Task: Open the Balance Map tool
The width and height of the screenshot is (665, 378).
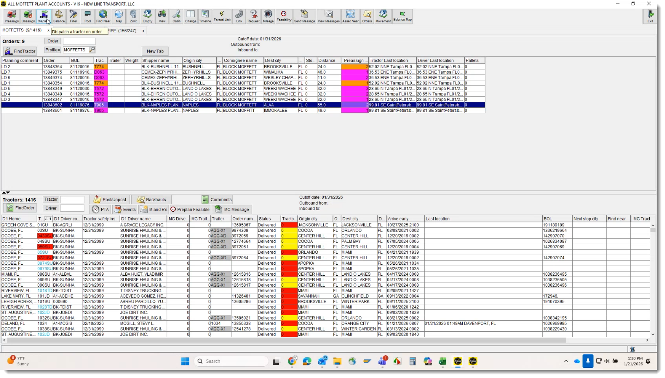Action: point(403,16)
